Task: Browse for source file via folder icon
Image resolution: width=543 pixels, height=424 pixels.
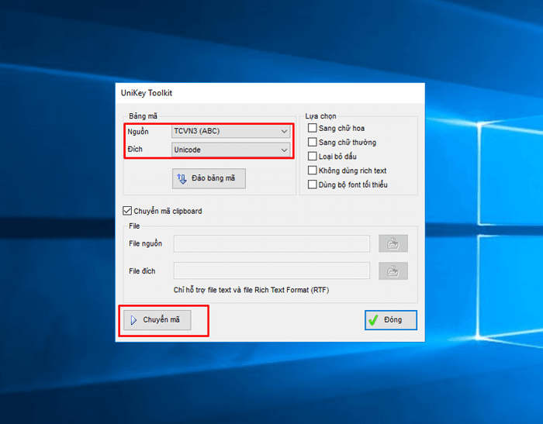Action: click(393, 243)
